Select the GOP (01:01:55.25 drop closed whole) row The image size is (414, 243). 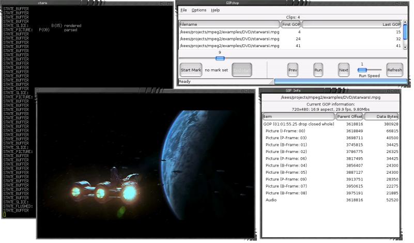pos(331,124)
